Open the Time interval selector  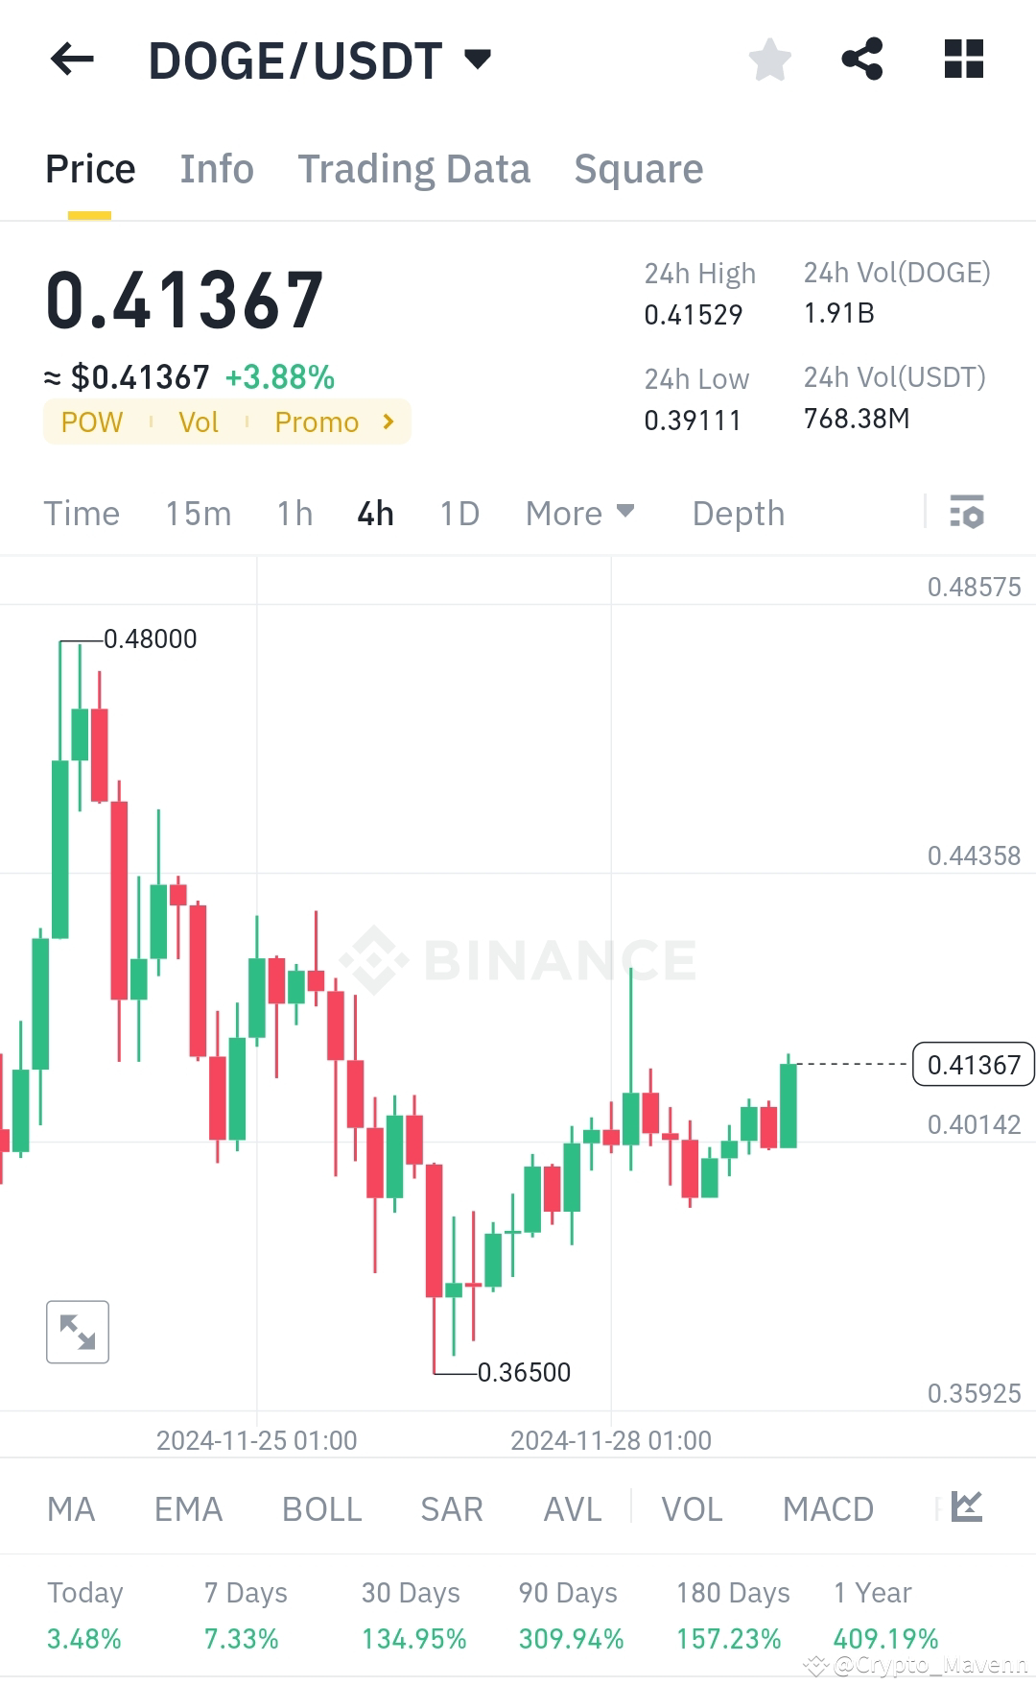point(82,514)
